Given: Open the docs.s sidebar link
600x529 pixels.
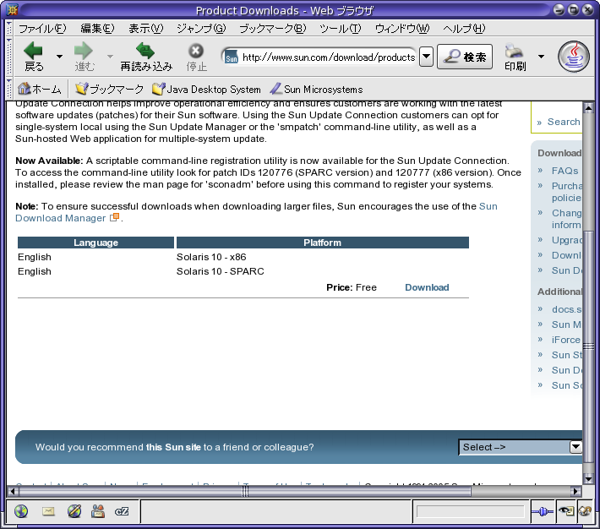Looking at the screenshot, I should tap(567, 309).
